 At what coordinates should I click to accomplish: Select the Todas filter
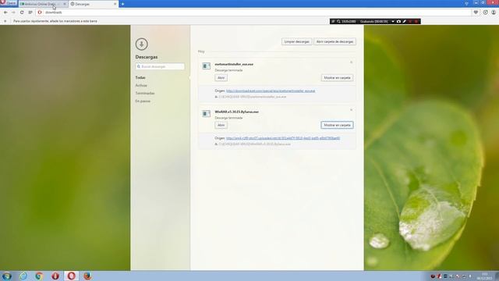(140, 78)
